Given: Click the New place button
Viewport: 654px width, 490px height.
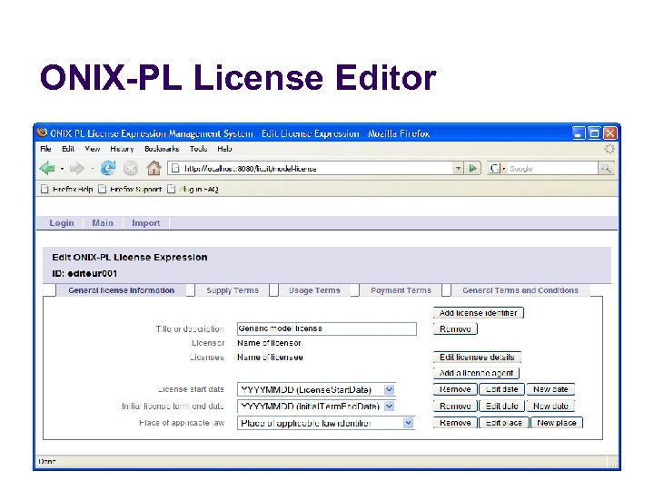Looking at the screenshot, I should click(557, 423).
